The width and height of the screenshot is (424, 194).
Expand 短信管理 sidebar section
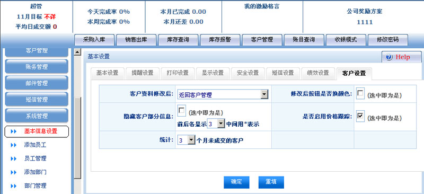pos(37,99)
